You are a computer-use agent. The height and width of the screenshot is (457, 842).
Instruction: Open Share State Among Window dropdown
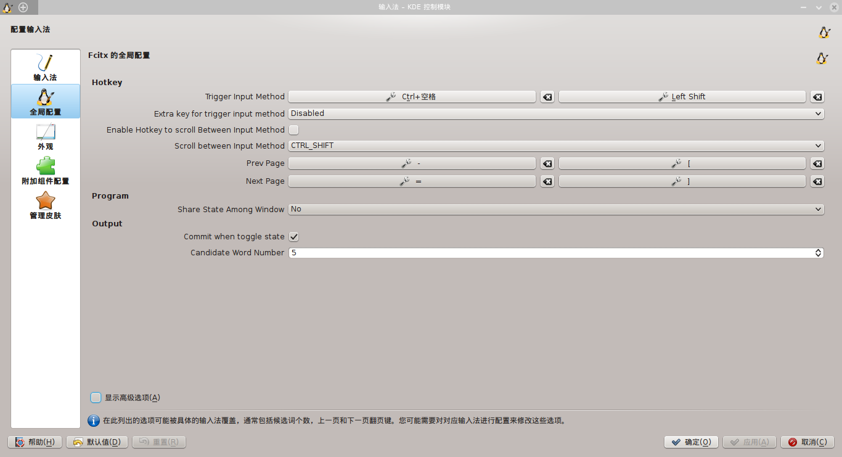(556, 210)
